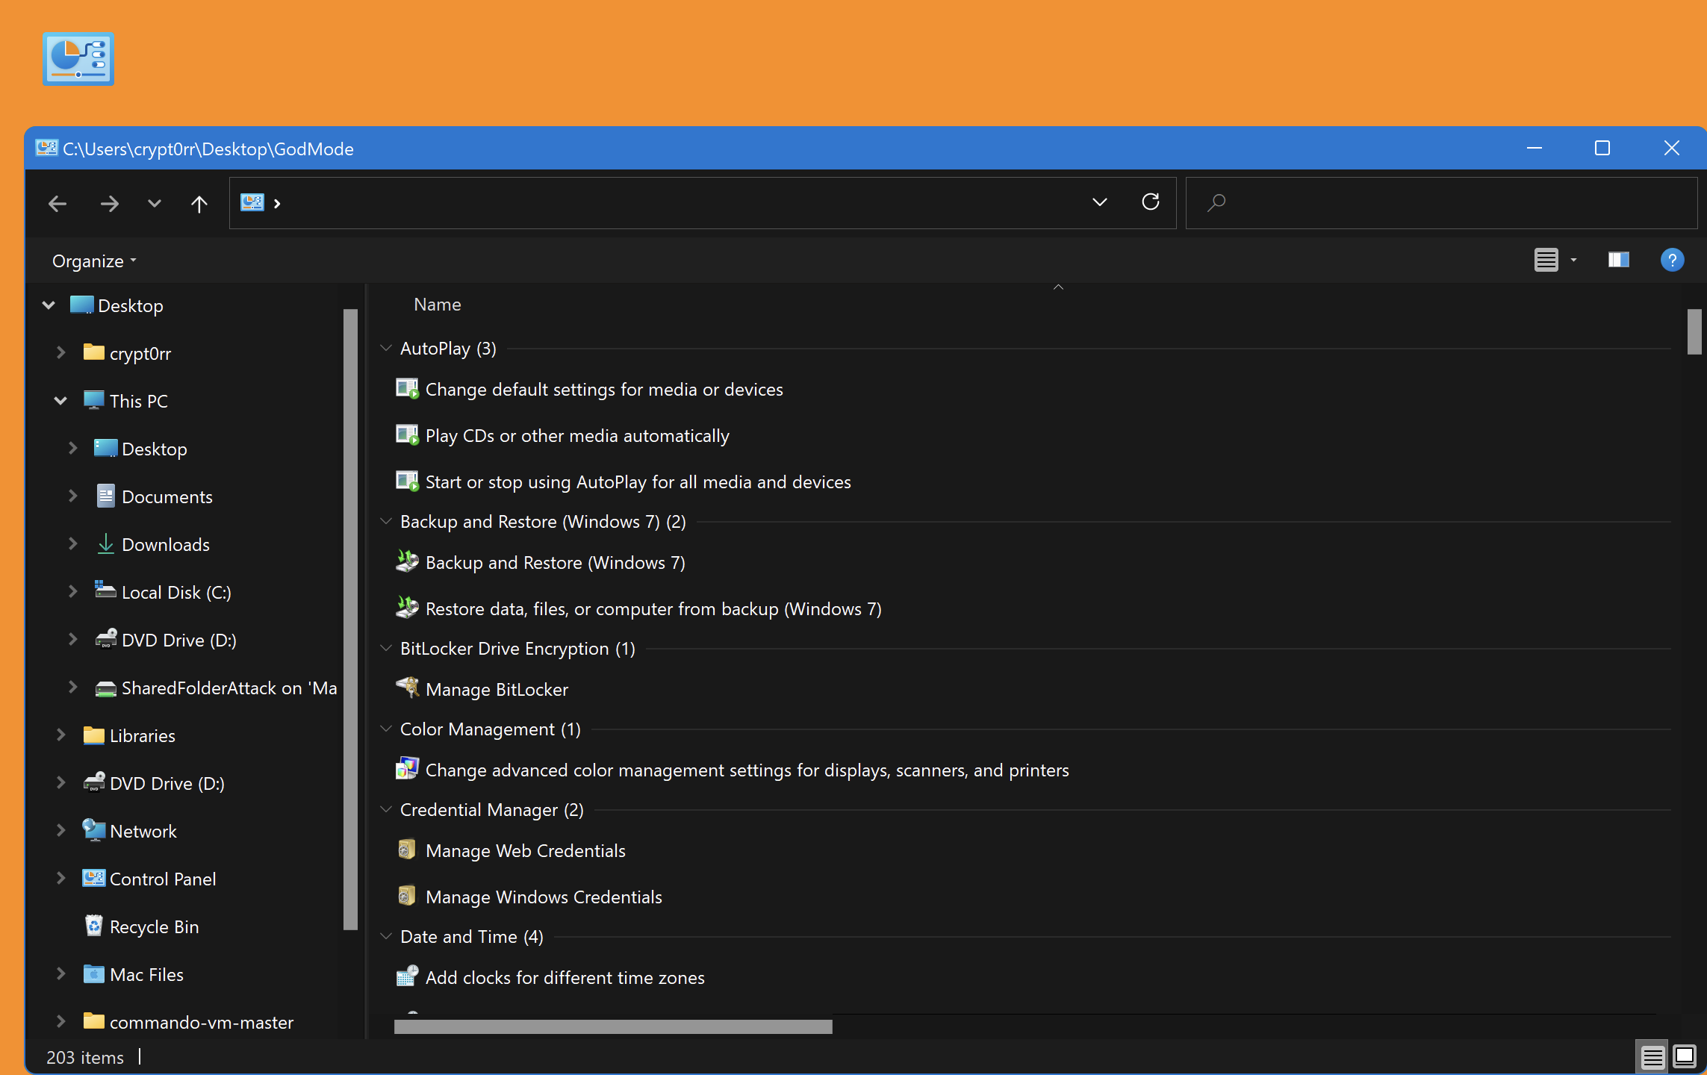The width and height of the screenshot is (1707, 1075).
Task: Switch to large thumbnails view in the status bar
Action: pyautogui.click(x=1685, y=1056)
